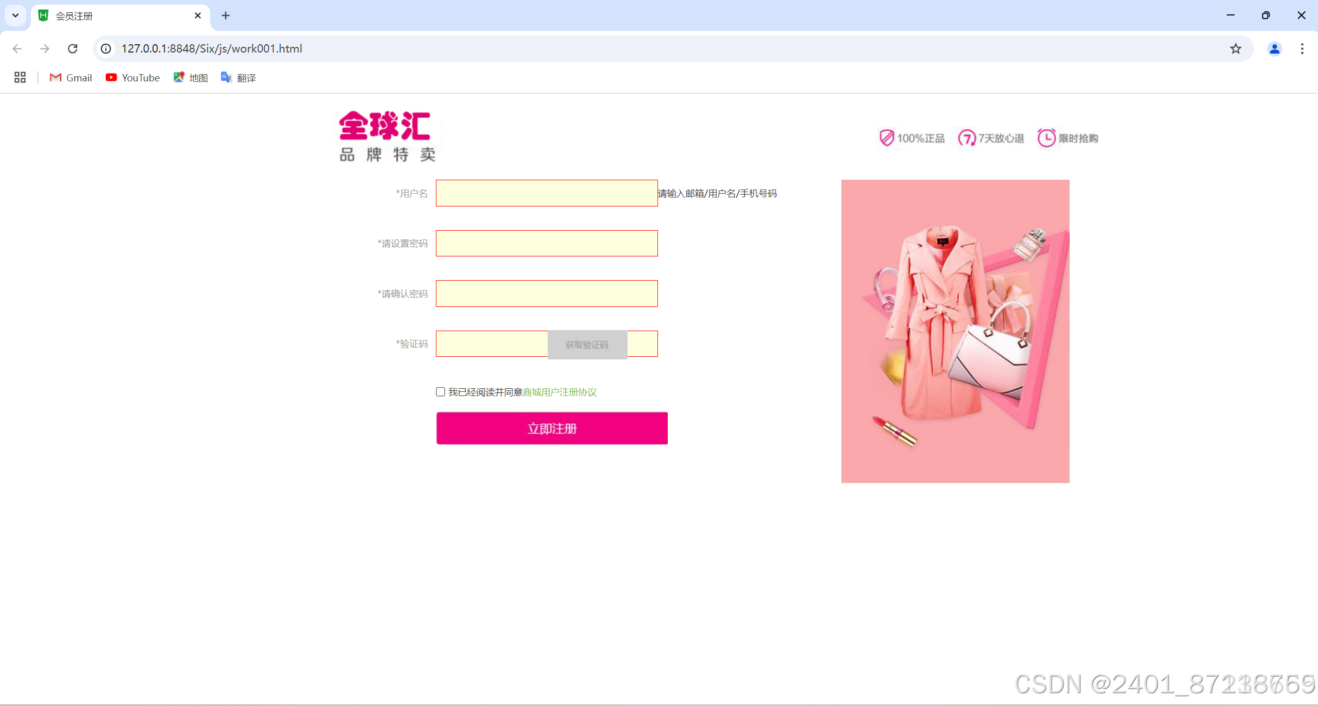The image size is (1318, 706).
Task: Click the bookmark star icon
Action: [1236, 48]
